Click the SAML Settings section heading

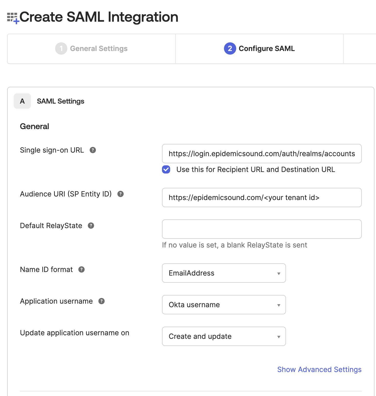[61, 101]
